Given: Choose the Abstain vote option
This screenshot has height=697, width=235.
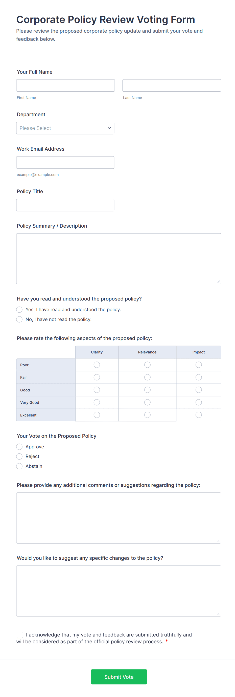Looking at the screenshot, I should click(x=19, y=466).
